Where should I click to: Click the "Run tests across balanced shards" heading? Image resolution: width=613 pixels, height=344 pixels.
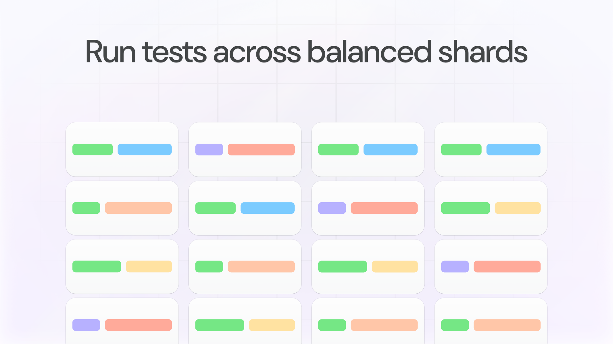click(306, 52)
